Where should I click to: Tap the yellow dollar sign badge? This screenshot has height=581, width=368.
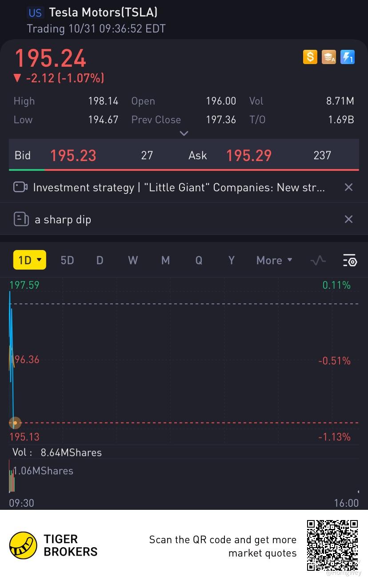point(310,57)
